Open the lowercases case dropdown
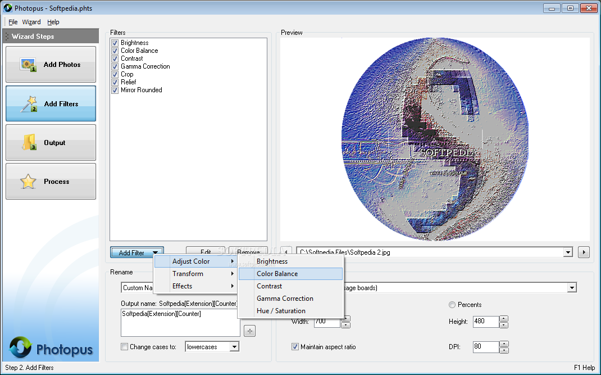601x375 pixels. (x=235, y=346)
